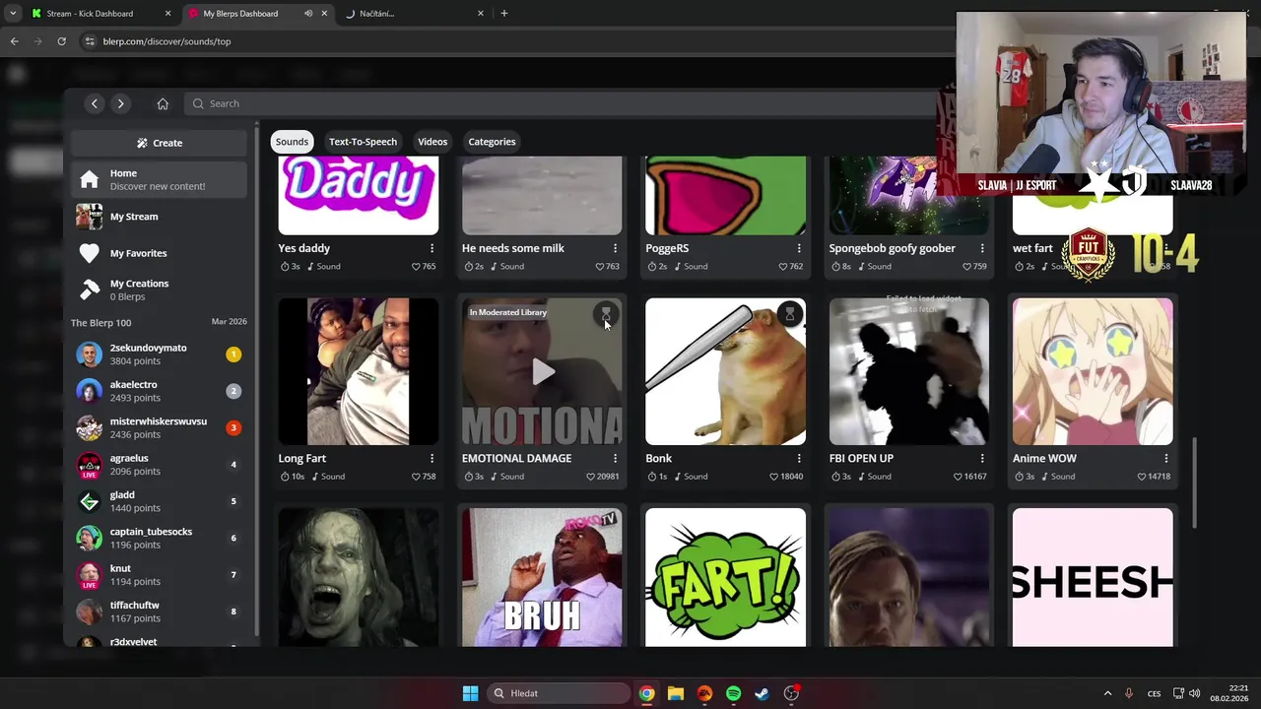Open Steam from the taskbar

[762, 693]
